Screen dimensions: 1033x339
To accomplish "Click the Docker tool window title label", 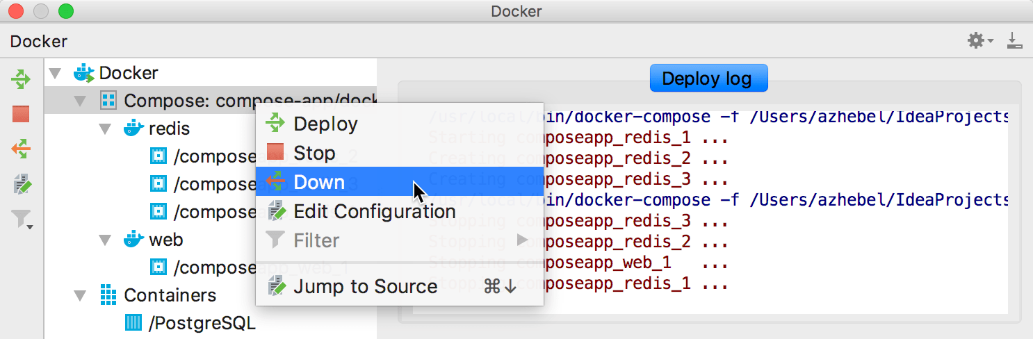I will (x=39, y=41).
